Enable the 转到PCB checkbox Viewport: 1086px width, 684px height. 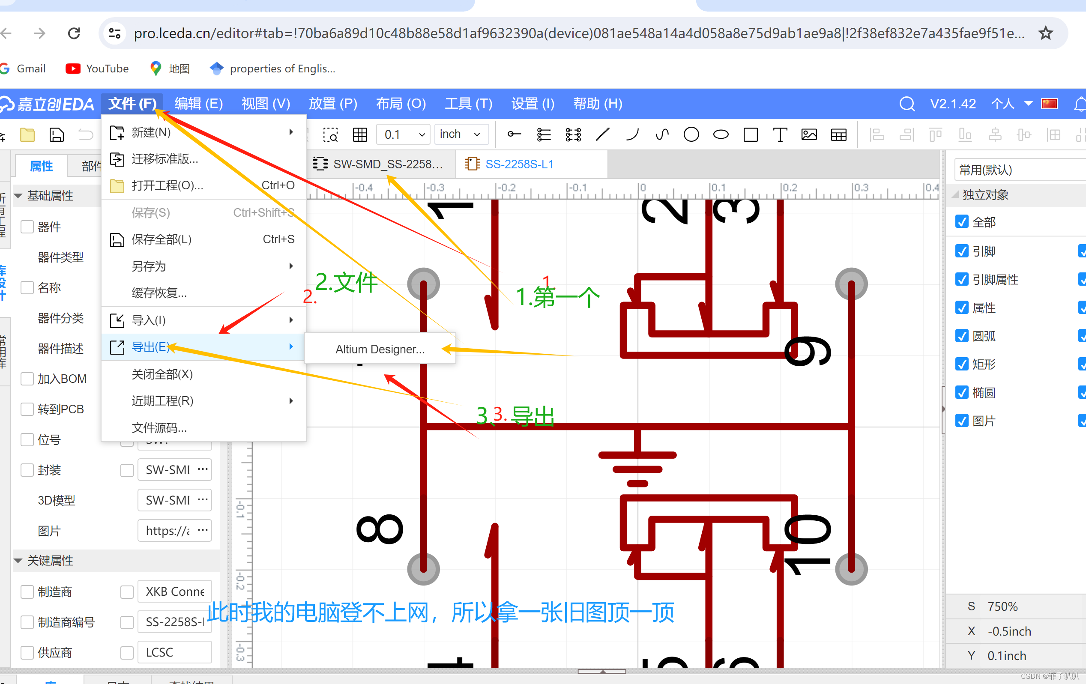(27, 409)
